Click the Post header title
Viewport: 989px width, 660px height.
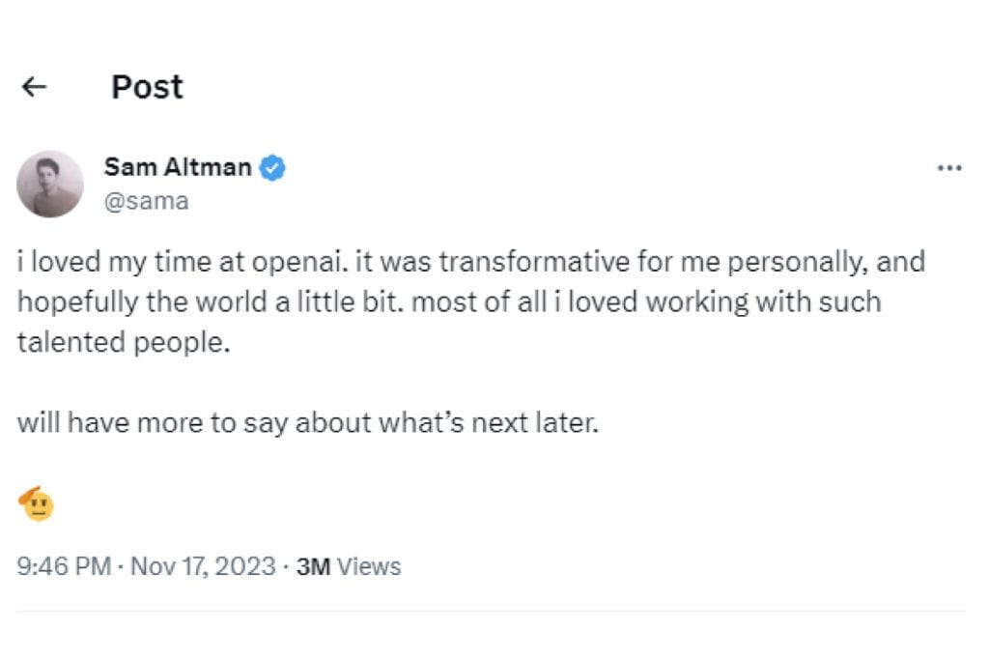click(147, 87)
